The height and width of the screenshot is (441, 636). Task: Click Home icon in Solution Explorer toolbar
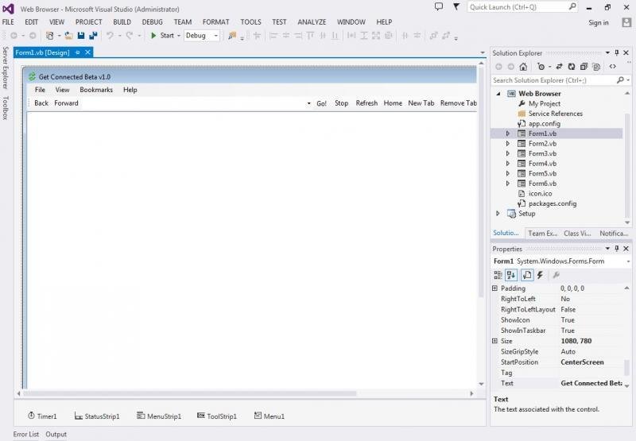(x=523, y=67)
